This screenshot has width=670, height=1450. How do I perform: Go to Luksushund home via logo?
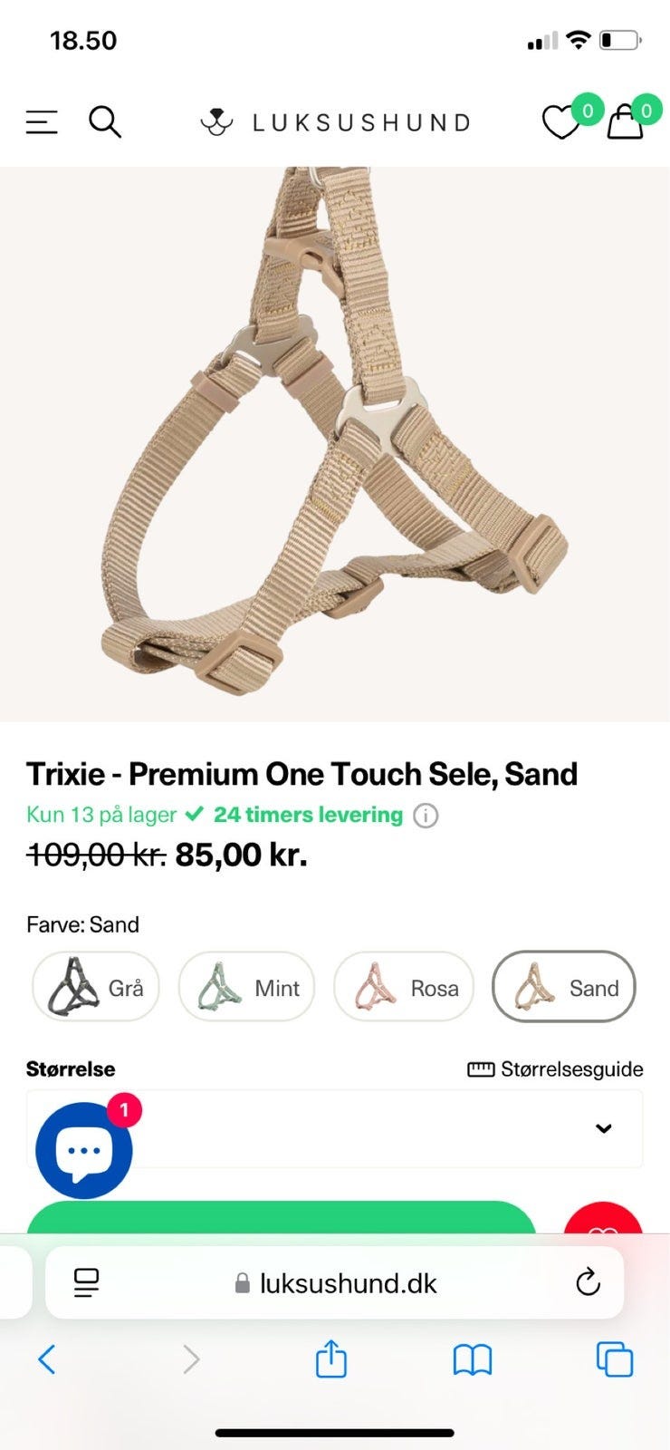(x=335, y=122)
